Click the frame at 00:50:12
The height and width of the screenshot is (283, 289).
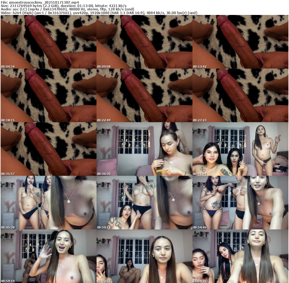click(144, 203)
